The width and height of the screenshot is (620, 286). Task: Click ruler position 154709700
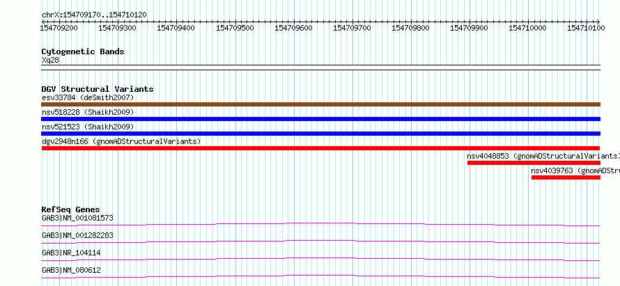click(352, 28)
